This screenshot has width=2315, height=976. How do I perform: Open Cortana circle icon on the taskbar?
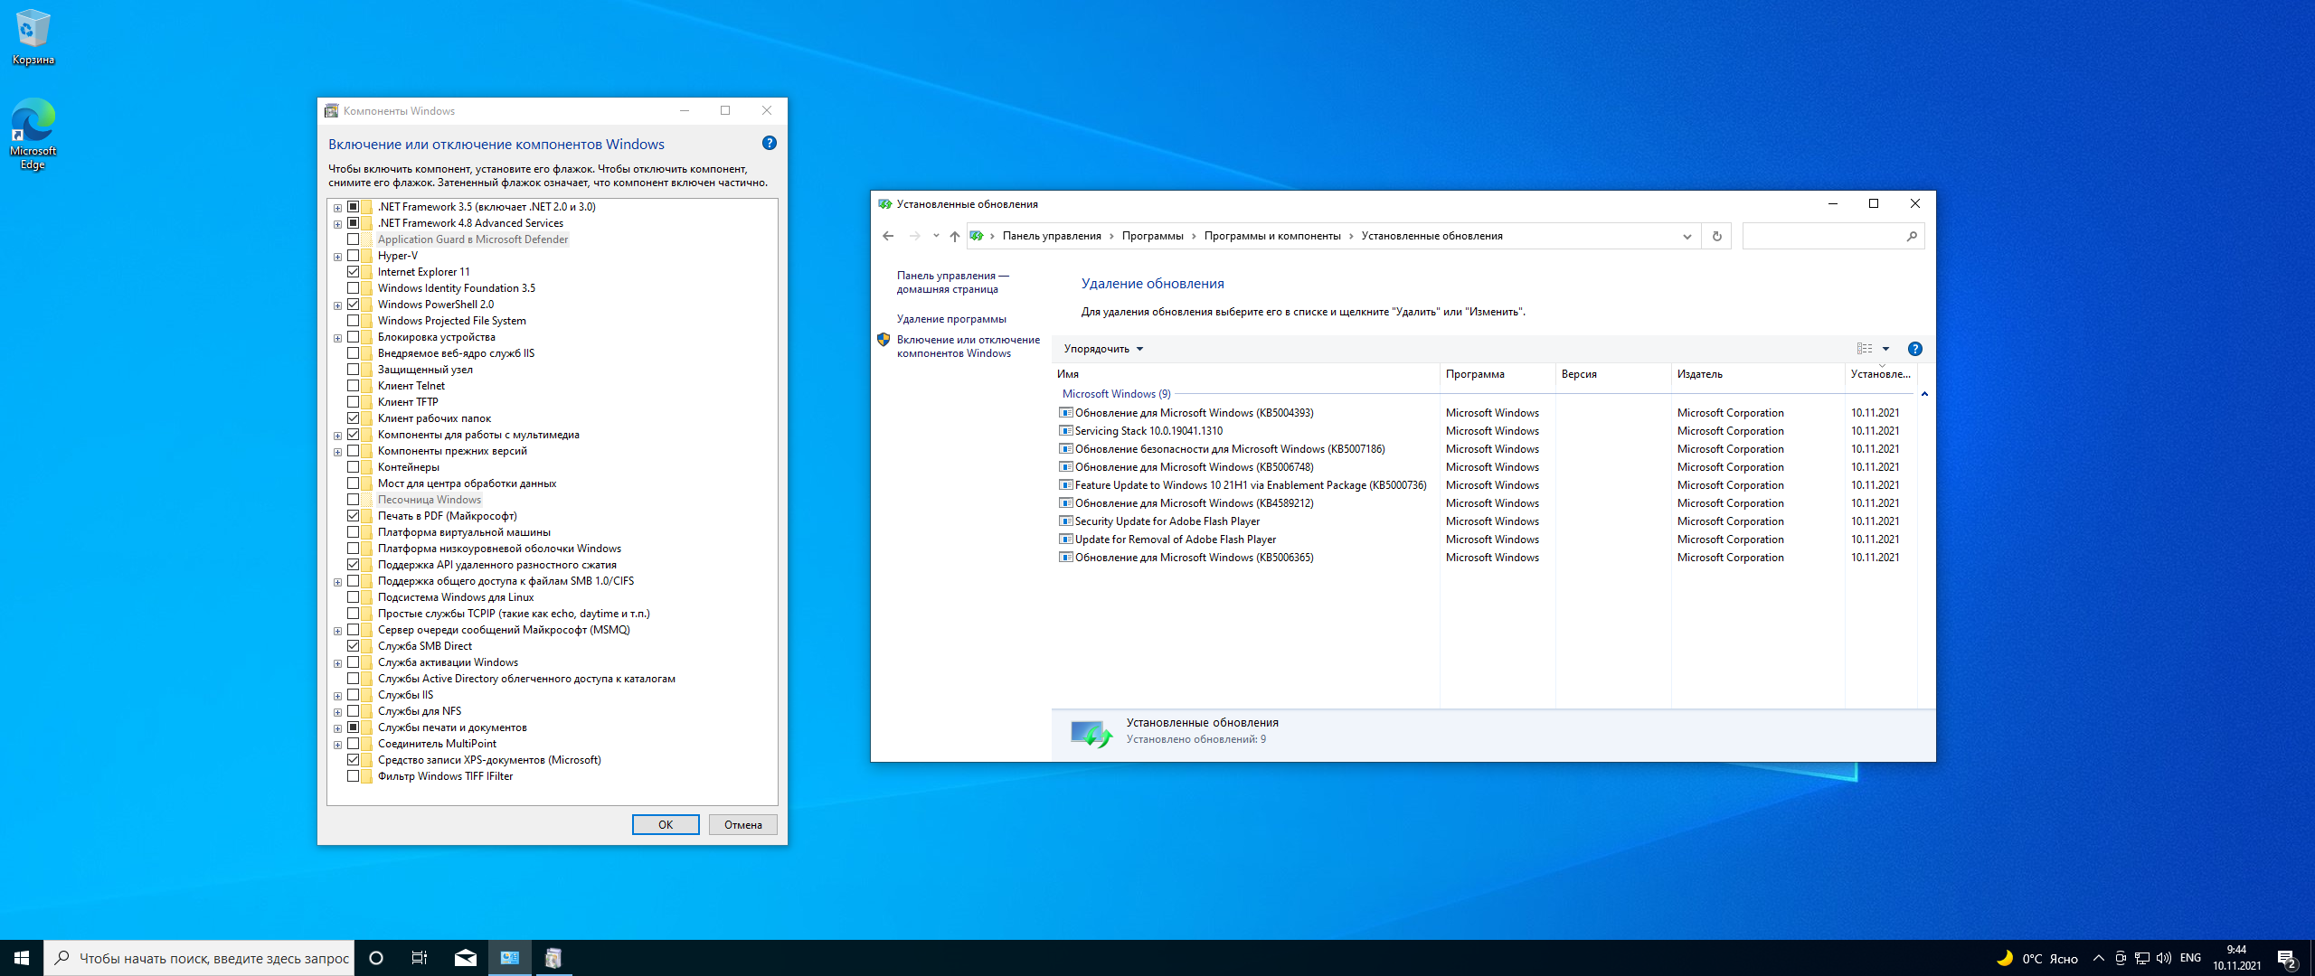coord(376,958)
